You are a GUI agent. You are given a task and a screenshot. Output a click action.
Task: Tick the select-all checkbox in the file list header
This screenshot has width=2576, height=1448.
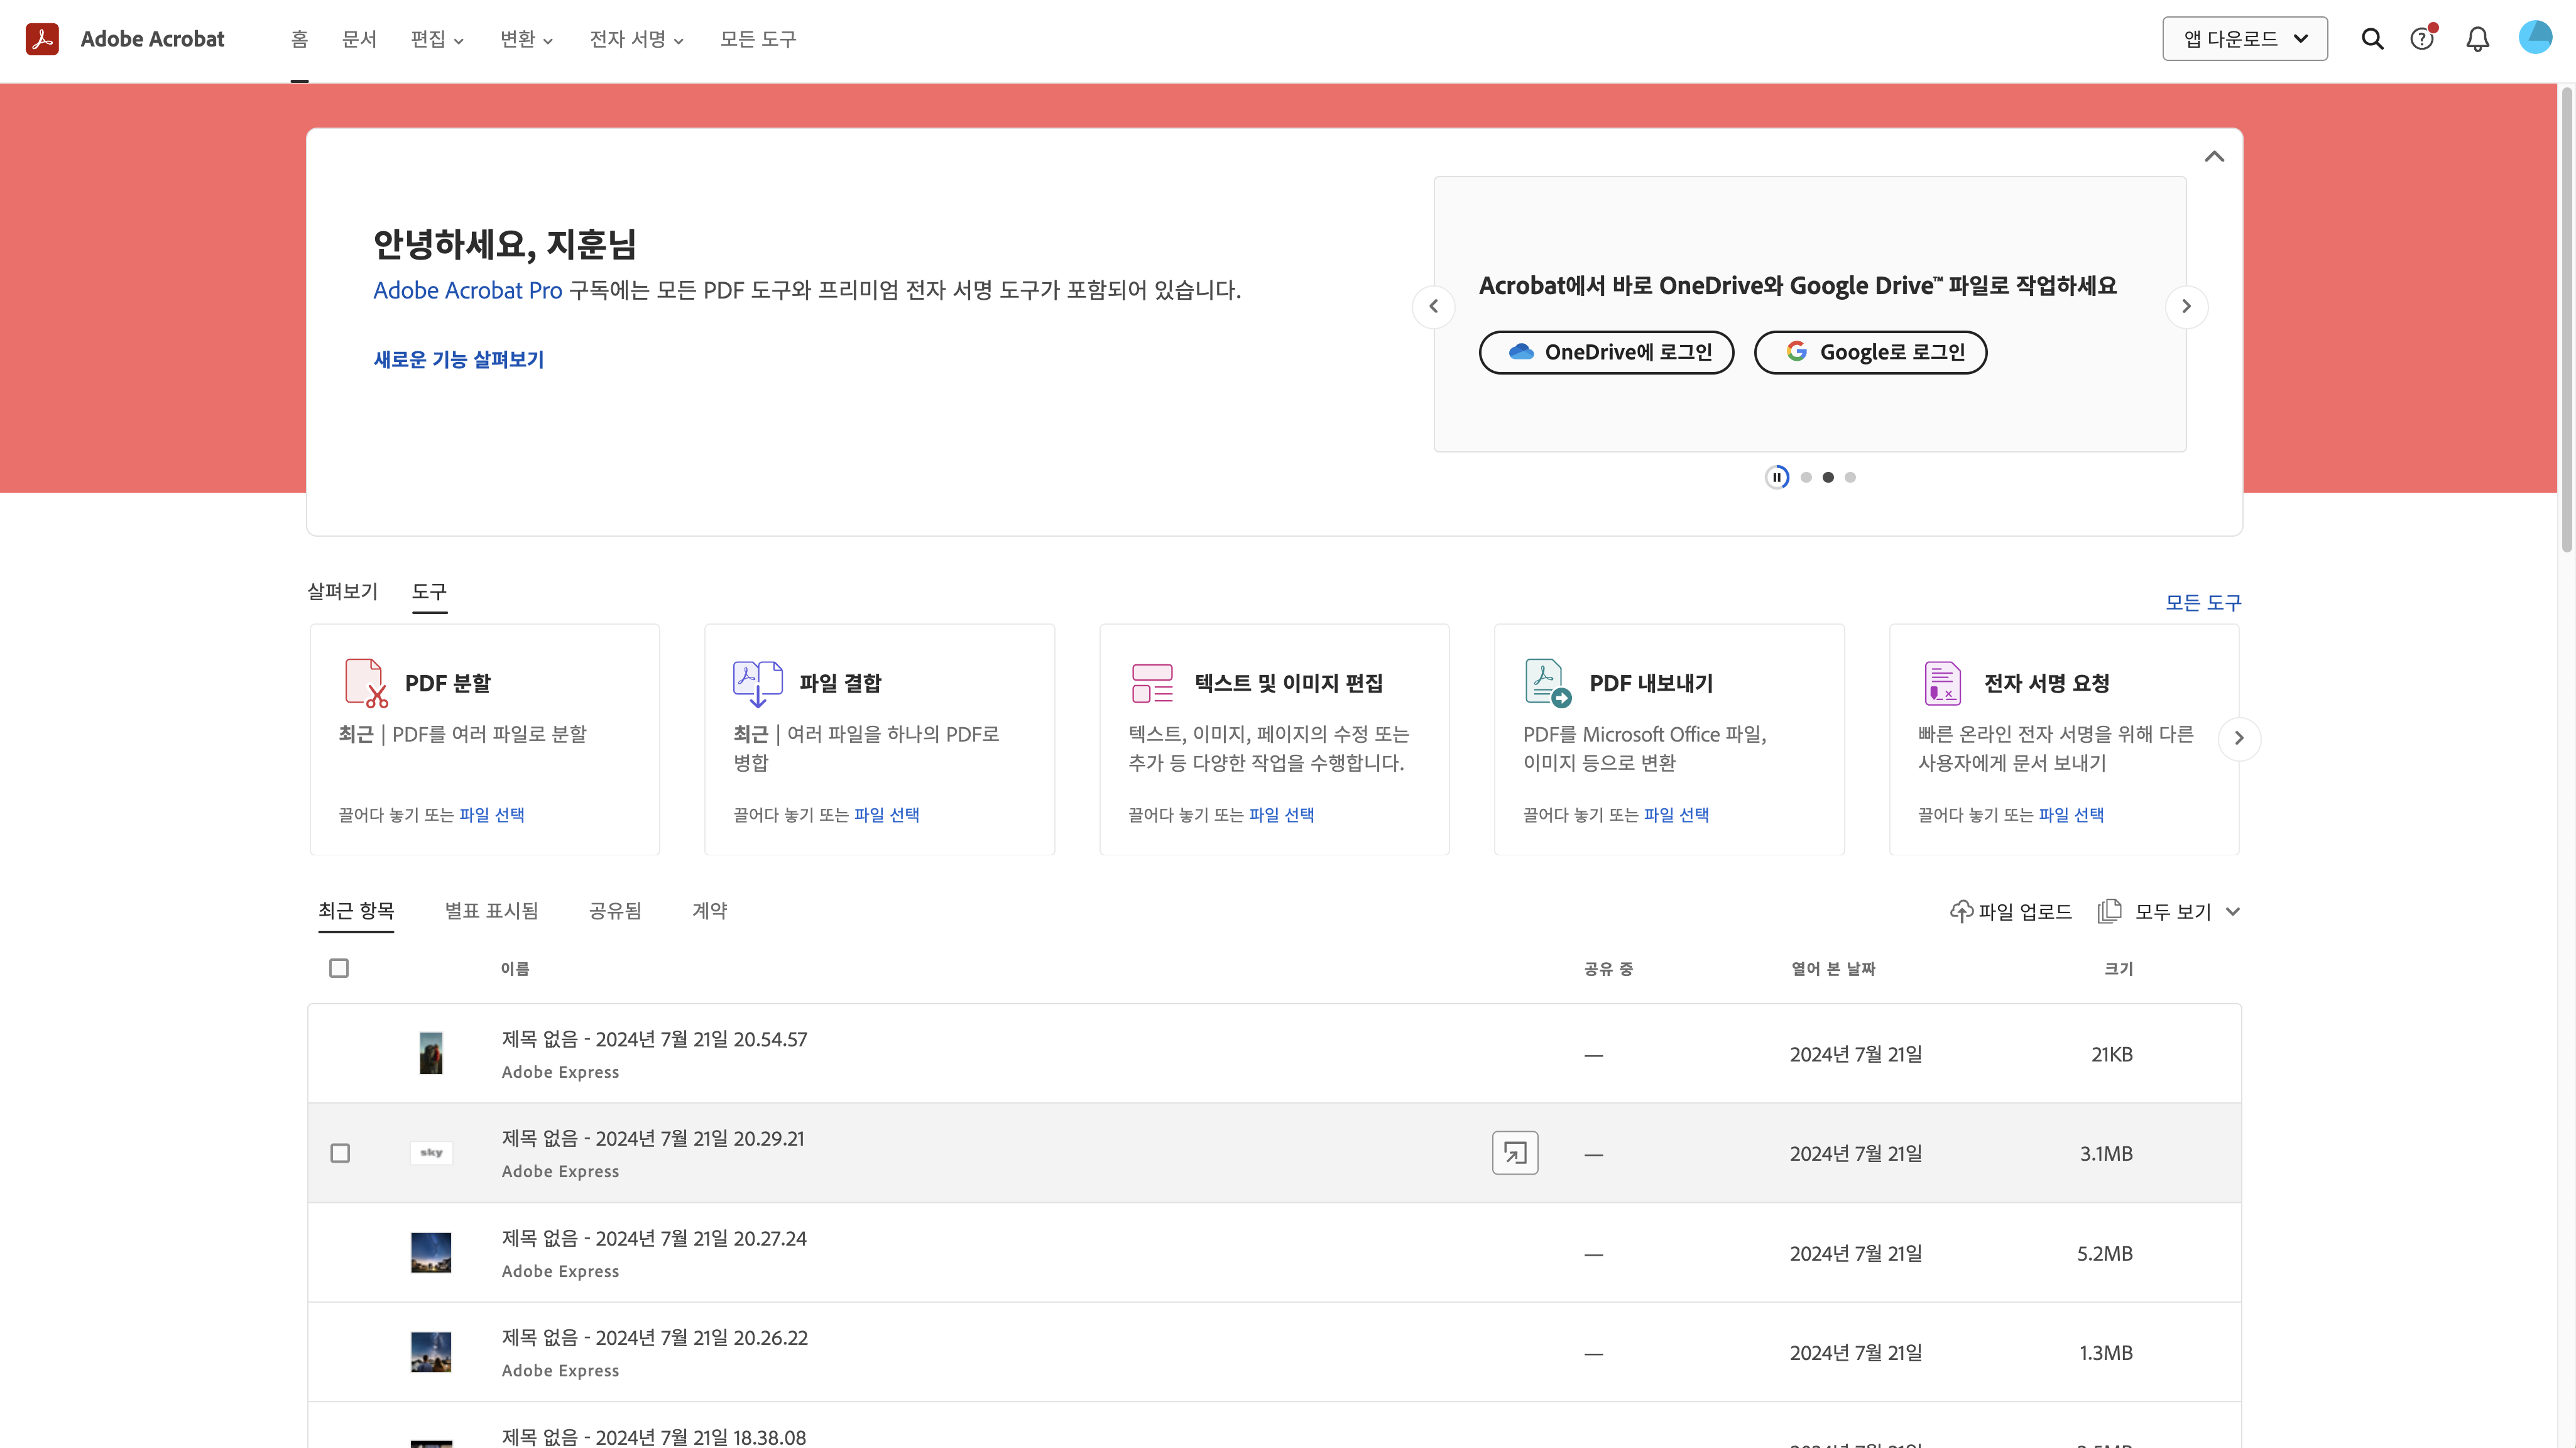click(339, 968)
